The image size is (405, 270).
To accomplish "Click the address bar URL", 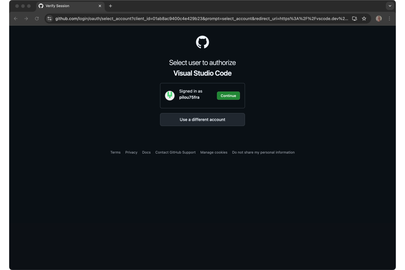I will [x=169, y=19].
